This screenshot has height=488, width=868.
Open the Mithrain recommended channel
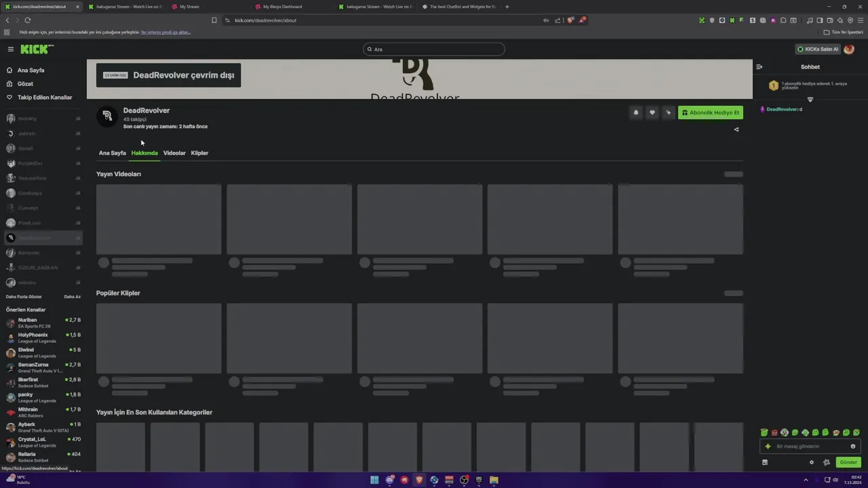pyautogui.click(x=43, y=412)
